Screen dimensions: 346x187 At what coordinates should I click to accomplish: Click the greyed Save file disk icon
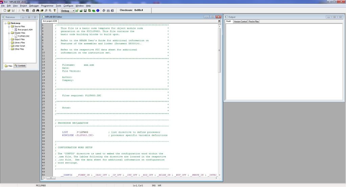13,10
